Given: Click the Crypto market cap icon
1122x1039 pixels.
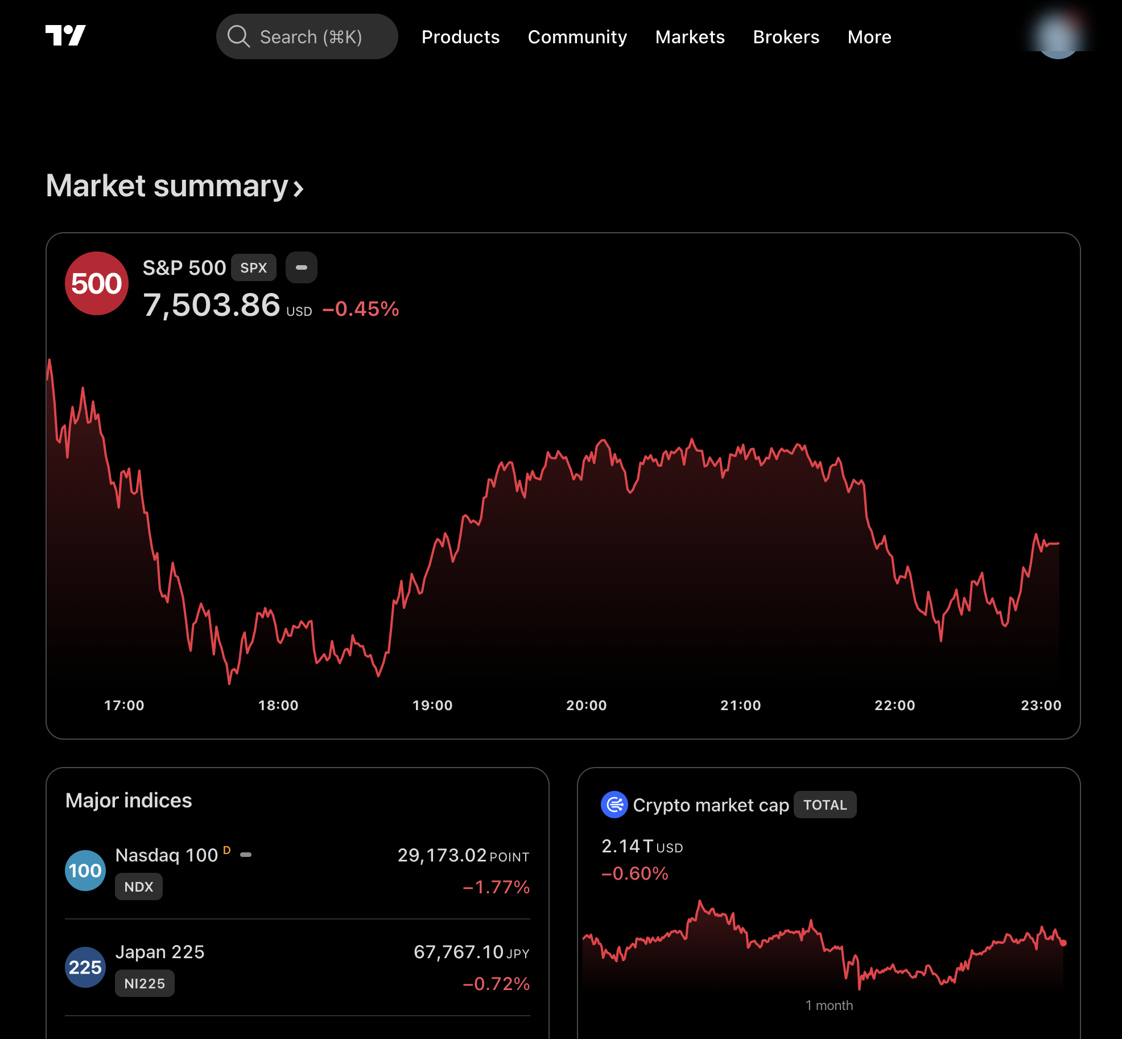Looking at the screenshot, I should 614,805.
